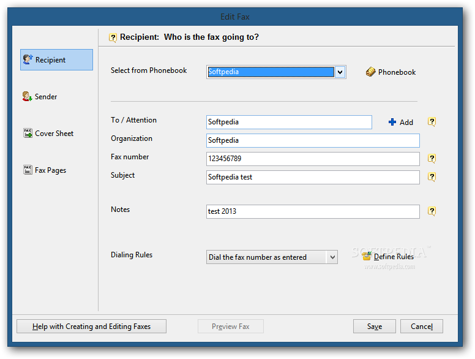The width and height of the screenshot is (475, 359).
Task: Click the Add recipient text label
Action: [x=406, y=122]
